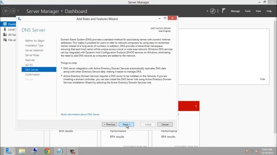The height and width of the screenshot is (155, 277).
Task: Go to the Server Roles wizard step
Action: (x=32, y=55)
